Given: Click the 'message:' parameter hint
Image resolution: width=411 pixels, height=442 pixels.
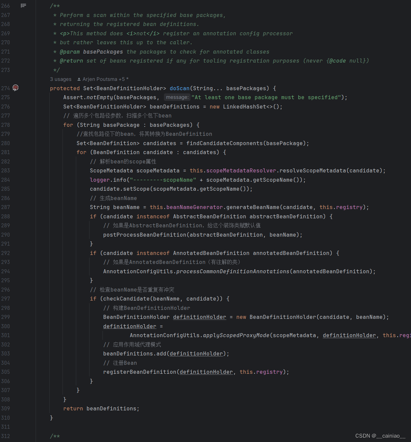Looking at the screenshot, I should pyautogui.click(x=177, y=97).
